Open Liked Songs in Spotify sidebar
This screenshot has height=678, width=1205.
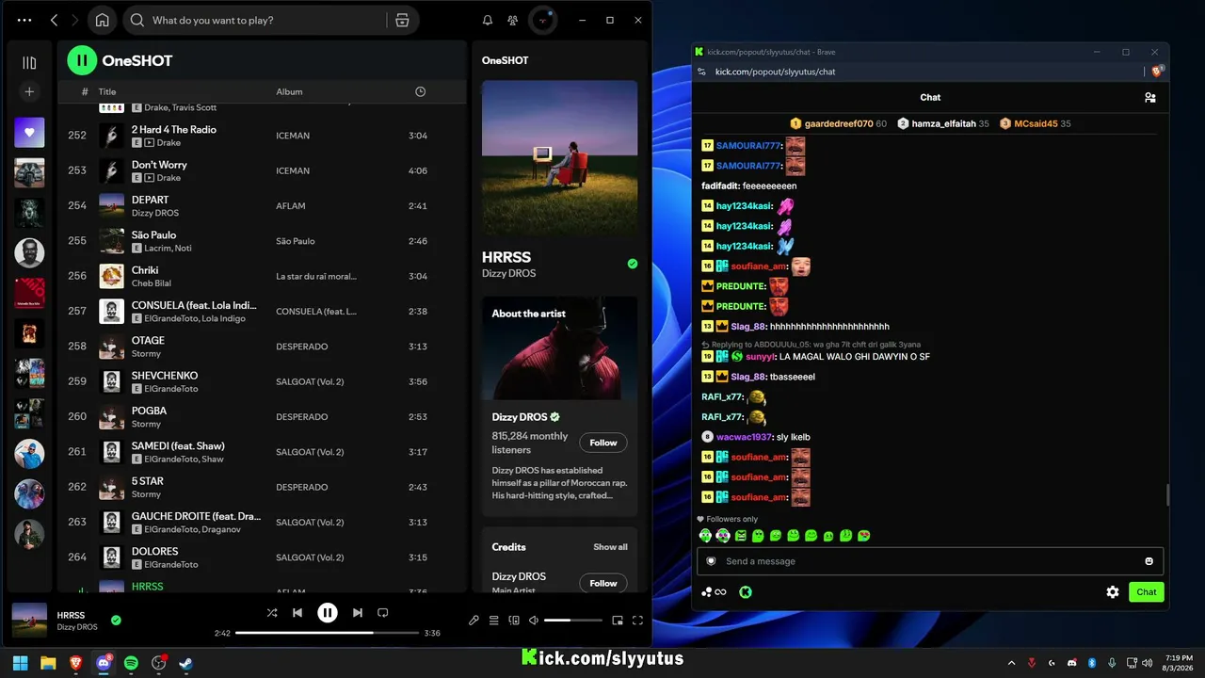[29, 133]
